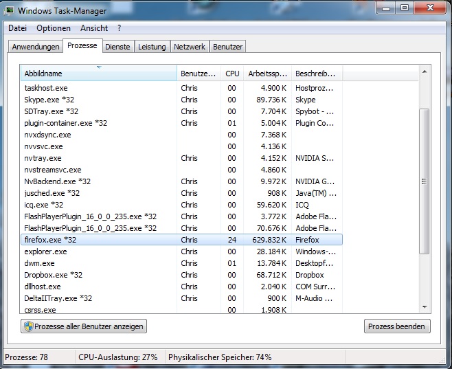Open the ? help menu

click(x=119, y=28)
